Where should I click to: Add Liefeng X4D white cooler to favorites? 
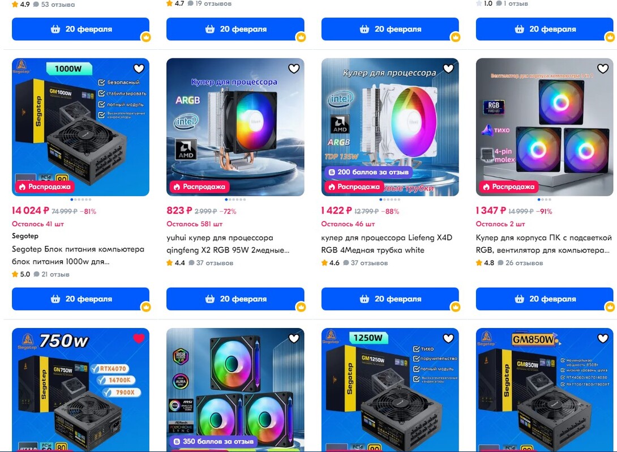tap(448, 69)
